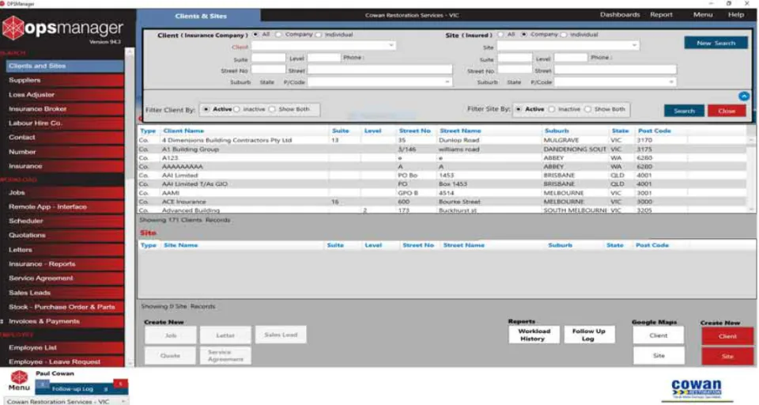Open the Client name dropdown
Viewport: 759px width, 405px height.
pos(391,46)
